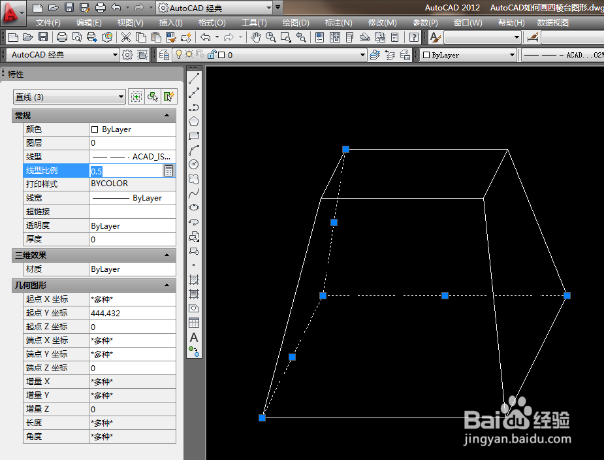
Task: Open the 绘图(D) menu
Action: (296, 23)
